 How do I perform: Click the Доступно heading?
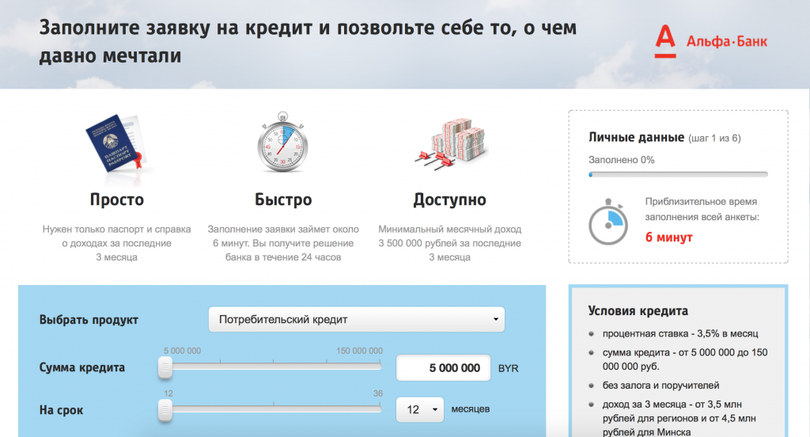(449, 199)
